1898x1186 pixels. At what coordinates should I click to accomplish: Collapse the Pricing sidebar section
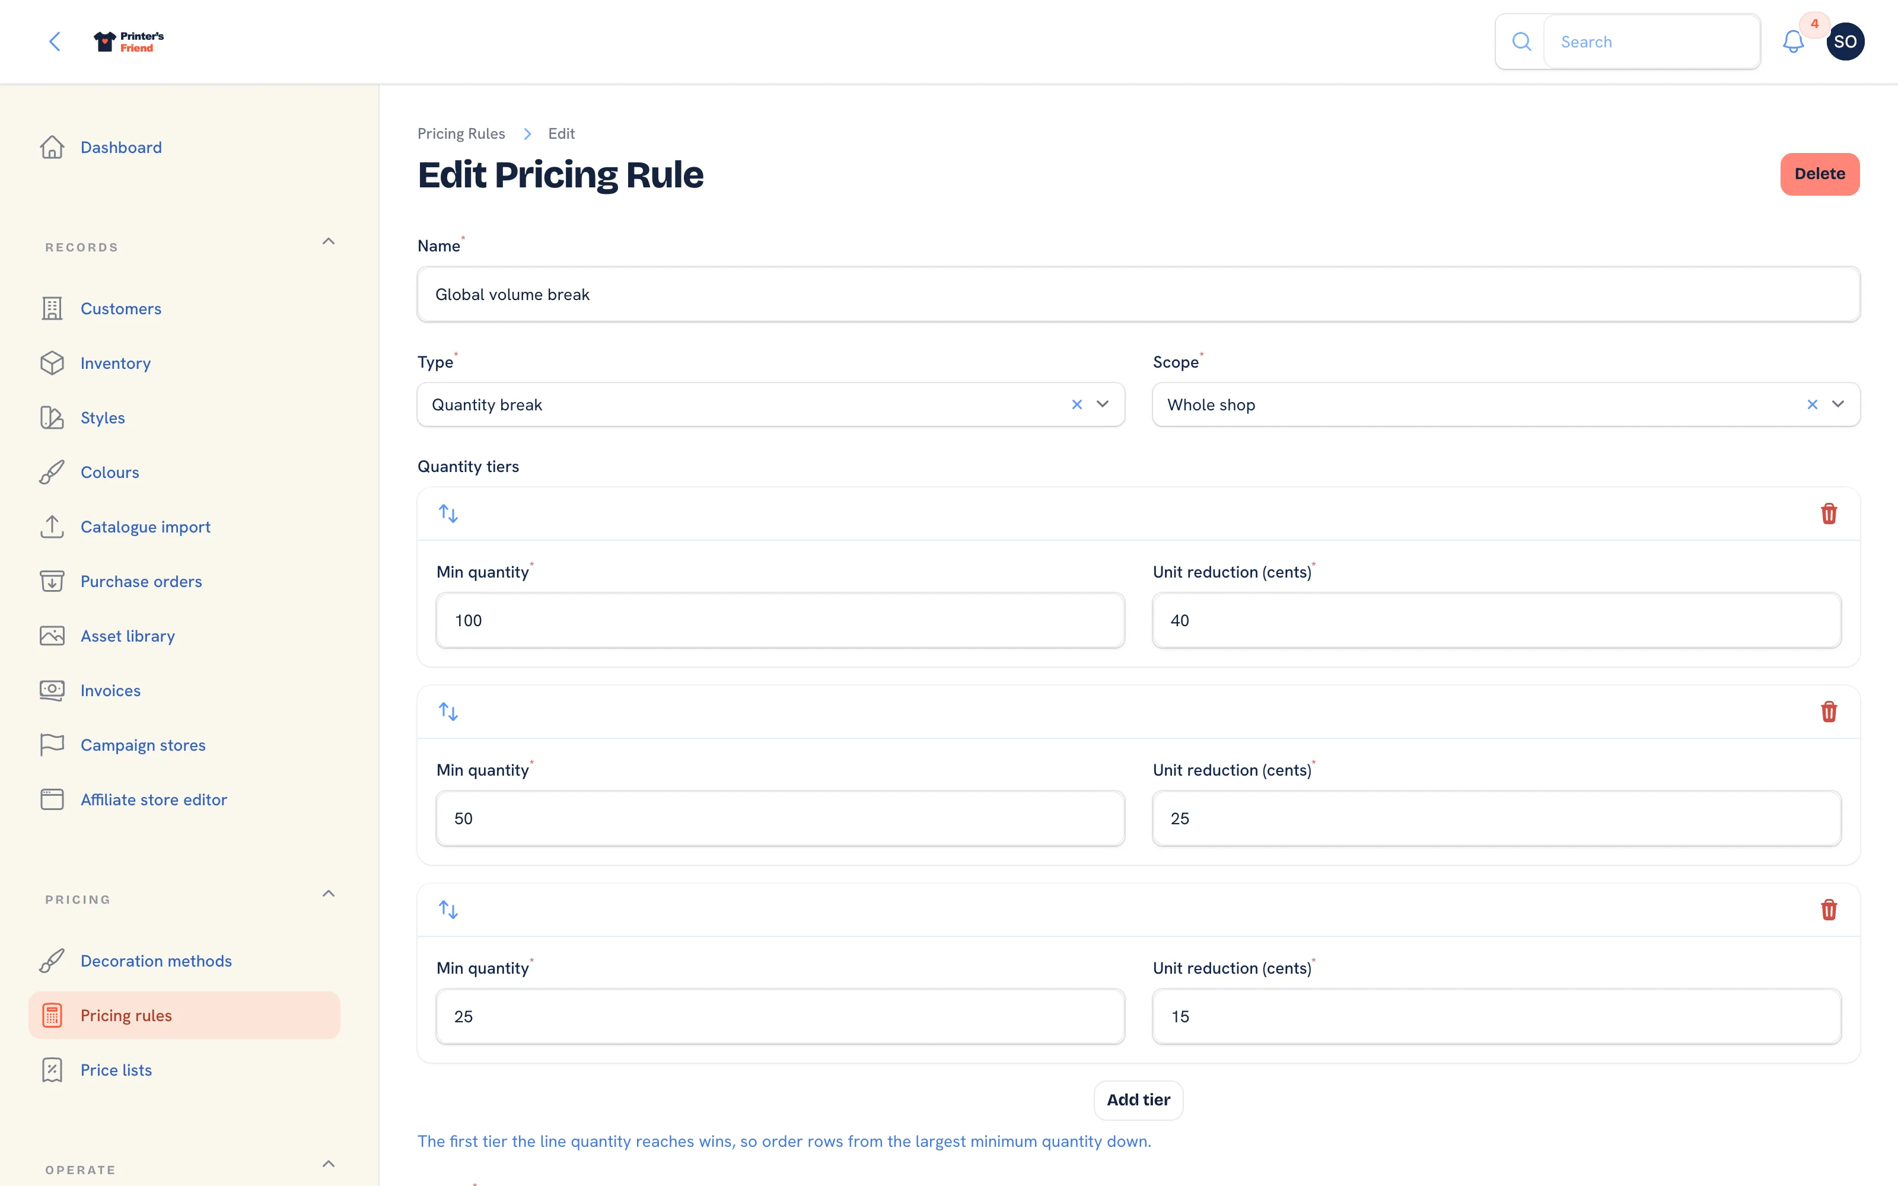tap(329, 894)
